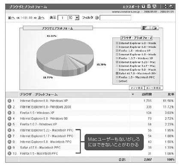Click visits value 1,785 in the table
180x167 pixels.
147,101
